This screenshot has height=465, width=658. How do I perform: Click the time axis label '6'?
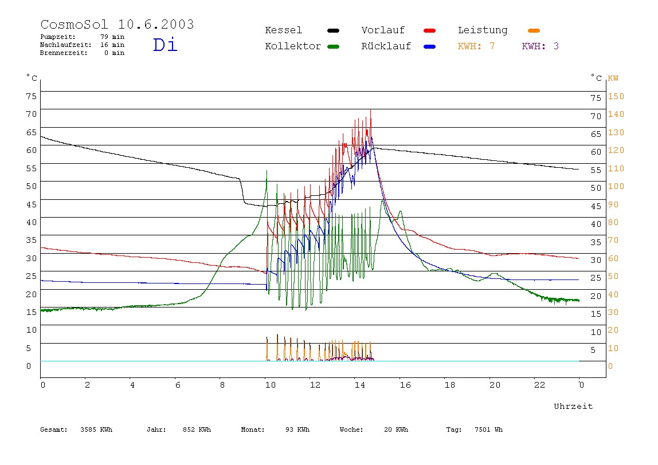(178, 385)
